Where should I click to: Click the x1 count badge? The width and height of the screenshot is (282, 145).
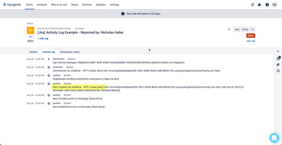click(x=30, y=37)
